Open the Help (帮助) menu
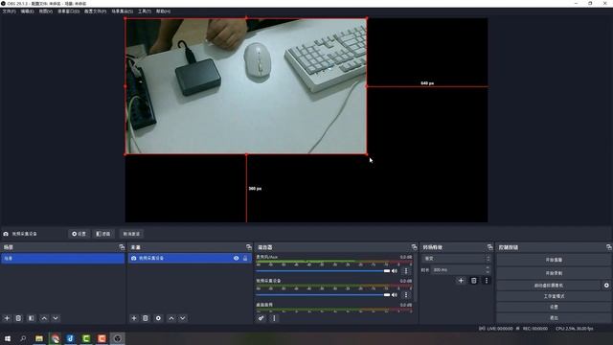This screenshot has width=613, height=345. (163, 11)
